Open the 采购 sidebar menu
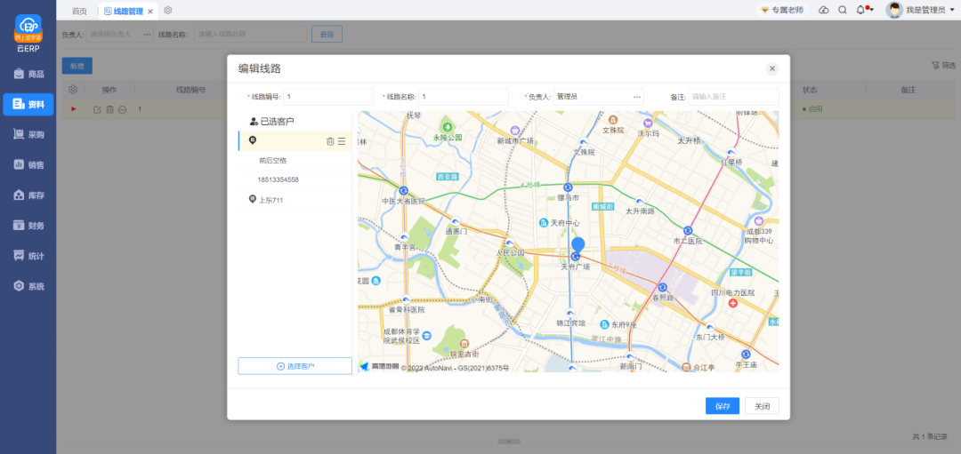Viewport: 961px width, 454px height. [28, 135]
